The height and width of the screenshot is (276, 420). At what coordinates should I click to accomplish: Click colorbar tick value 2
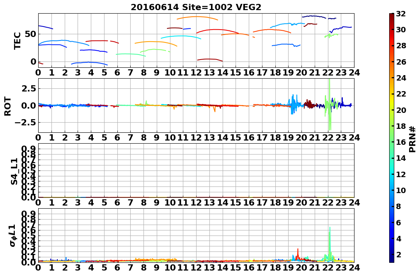pyautogui.click(x=399, y=254)
